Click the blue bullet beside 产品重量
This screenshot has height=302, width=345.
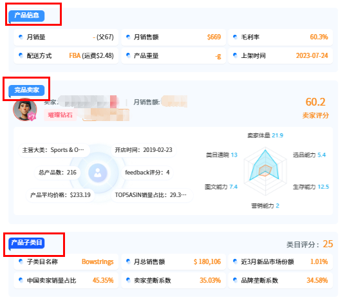tap(128, 55)
